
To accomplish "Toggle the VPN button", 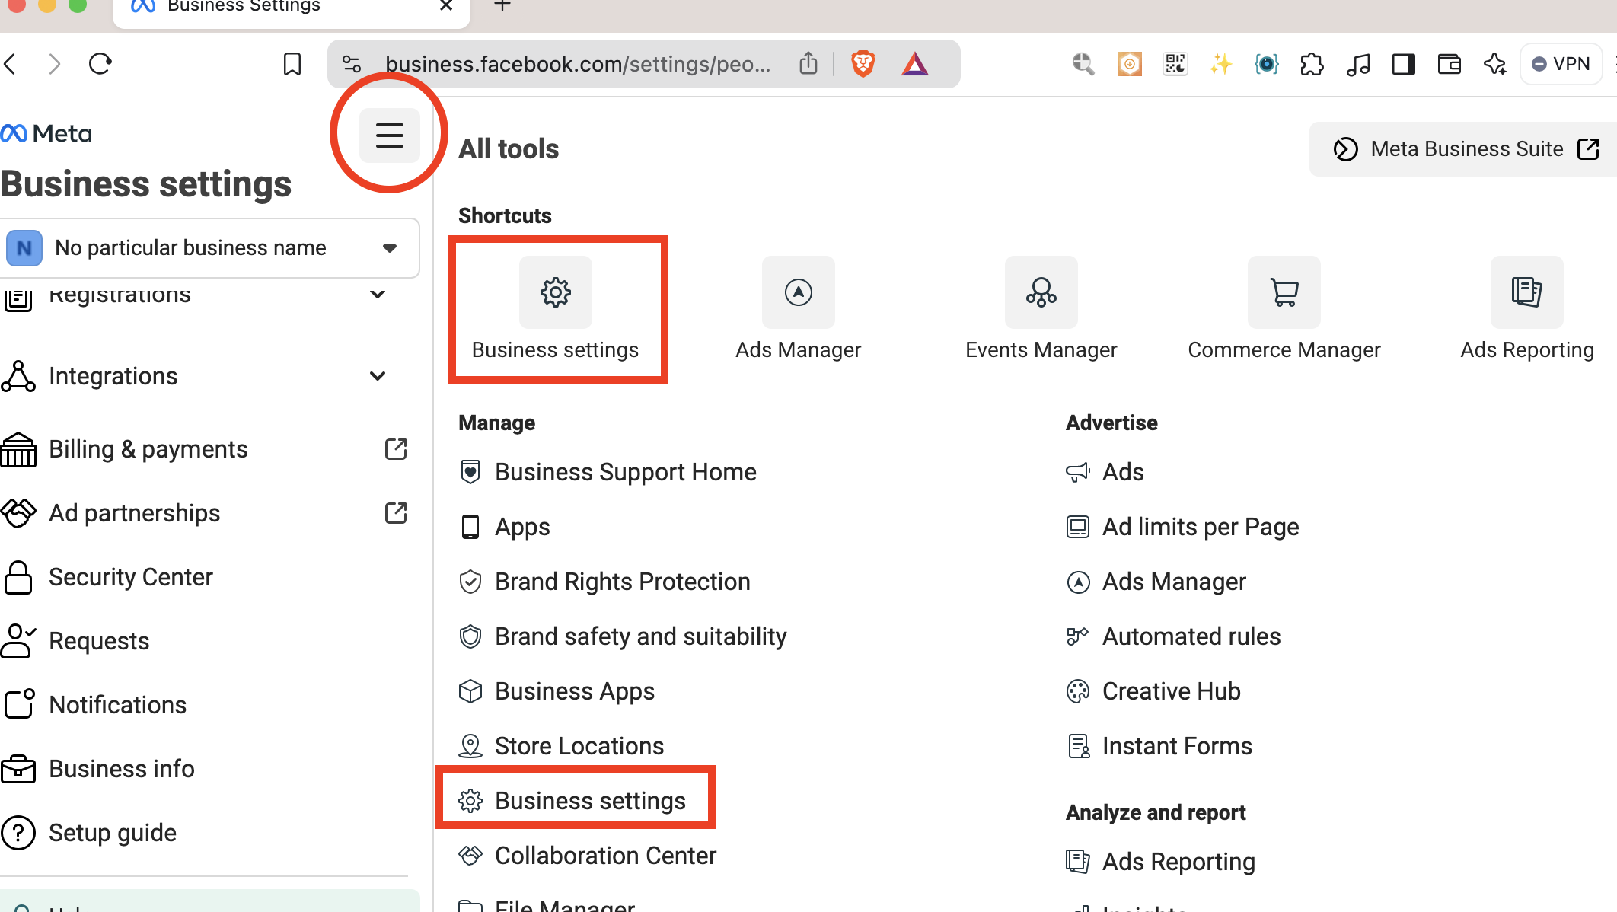I will (1561, 64).
